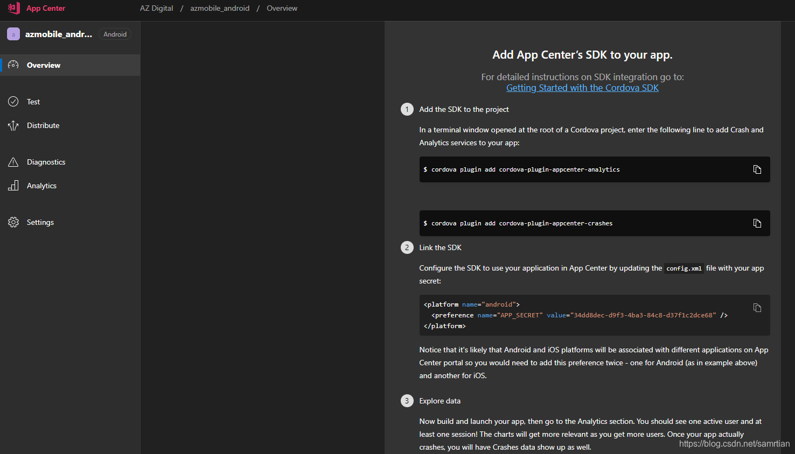Open Getting Started with the Cordova SDK

[582, 87]
